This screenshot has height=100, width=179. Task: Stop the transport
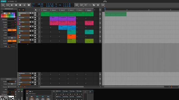click(x=16, y=5)
